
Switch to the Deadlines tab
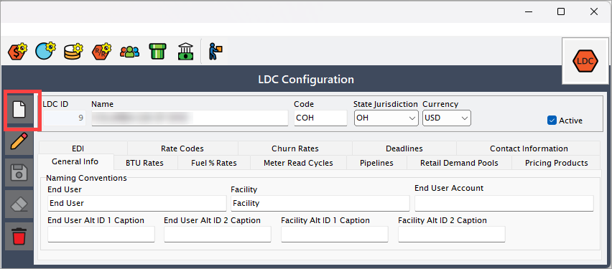tap(404, 148)
